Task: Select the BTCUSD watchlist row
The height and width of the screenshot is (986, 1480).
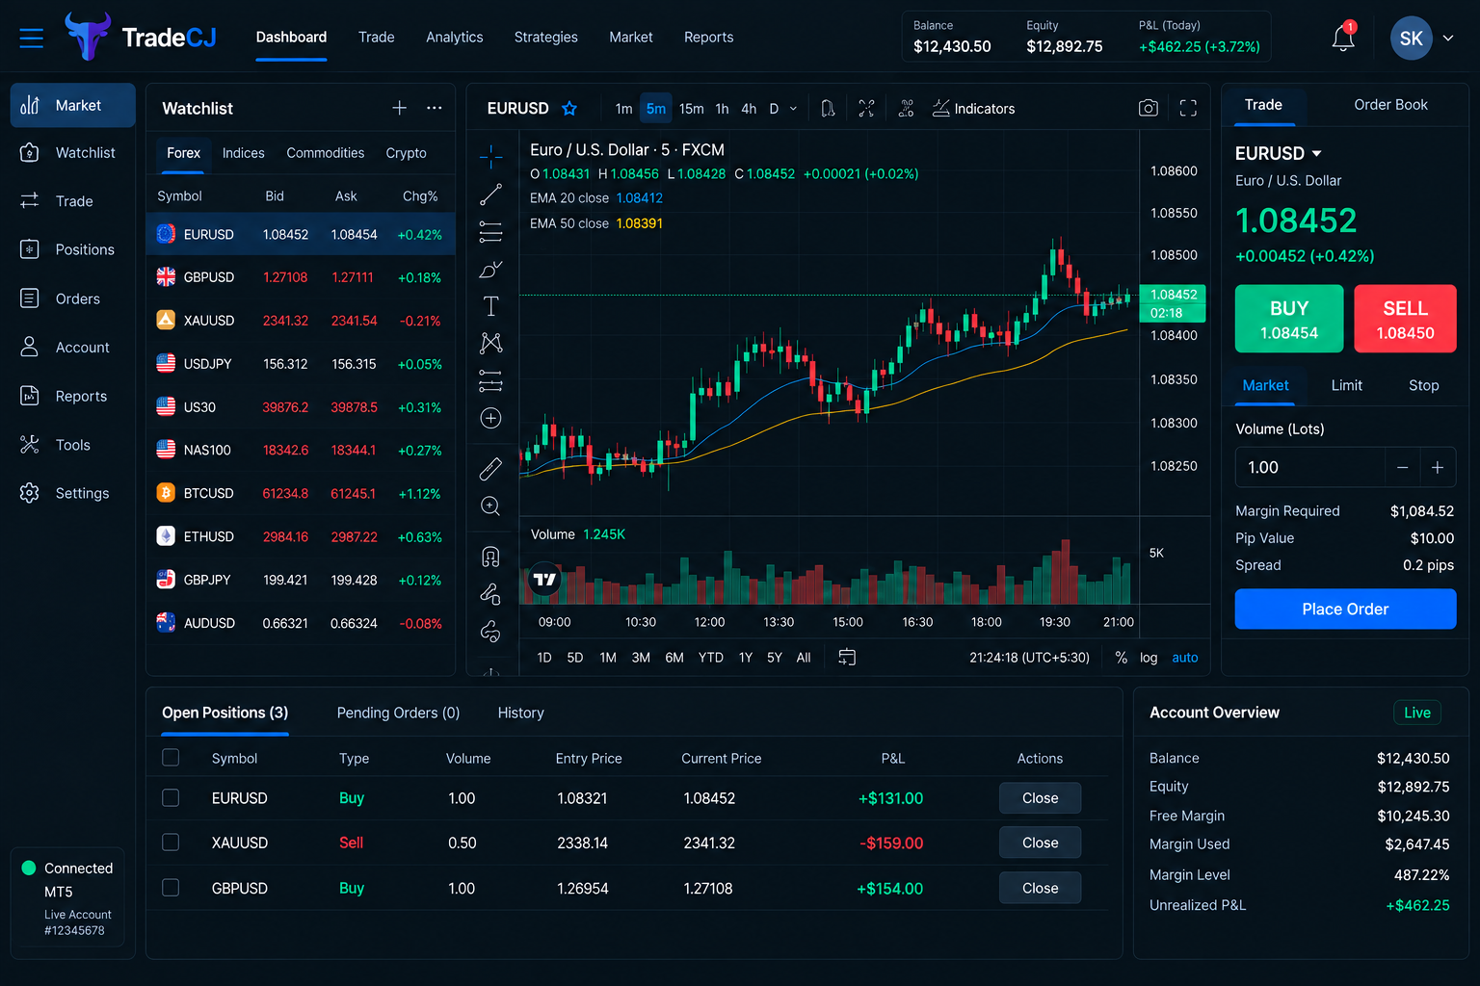Action: [x=301, y=493]
